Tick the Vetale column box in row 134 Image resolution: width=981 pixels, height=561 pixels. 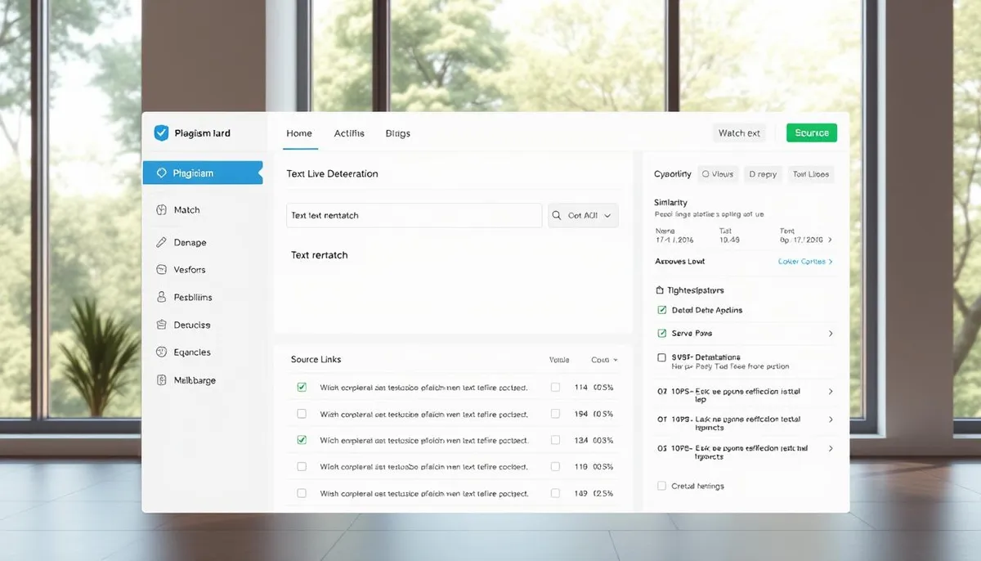click(x=556, y=440)
